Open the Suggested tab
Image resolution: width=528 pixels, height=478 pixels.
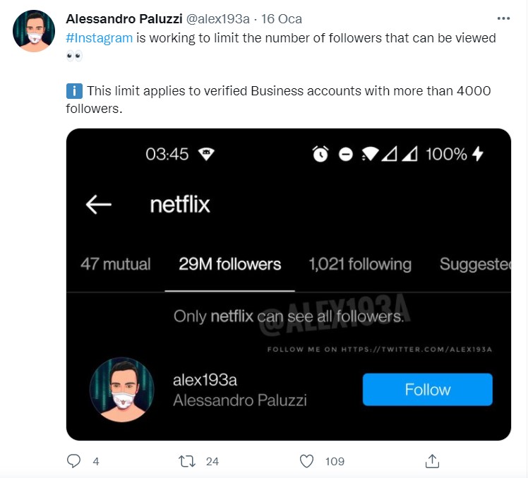[475, 264]
